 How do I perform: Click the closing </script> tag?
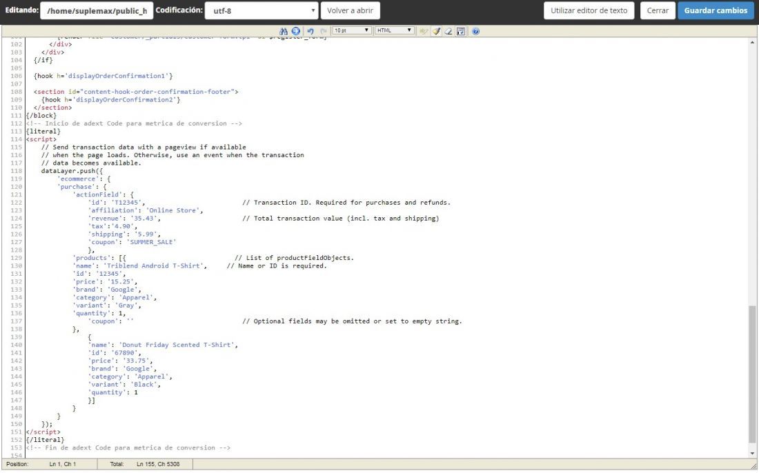point(43,432)
